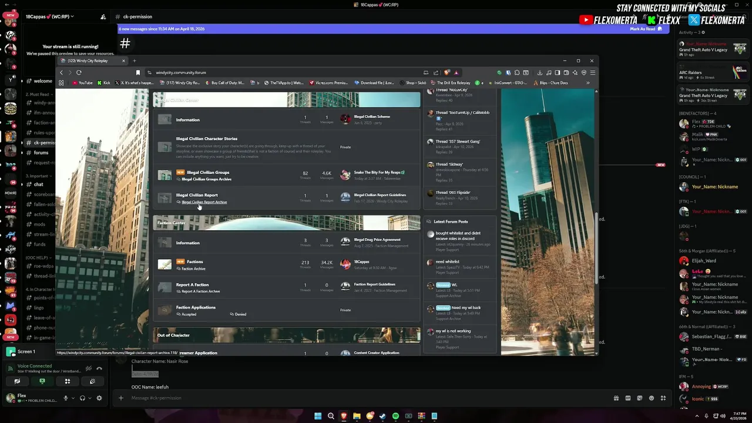This screenshot has height=423, width=752.
Task: Disconnect from Discord voice channel
Action: coord(99,368)
